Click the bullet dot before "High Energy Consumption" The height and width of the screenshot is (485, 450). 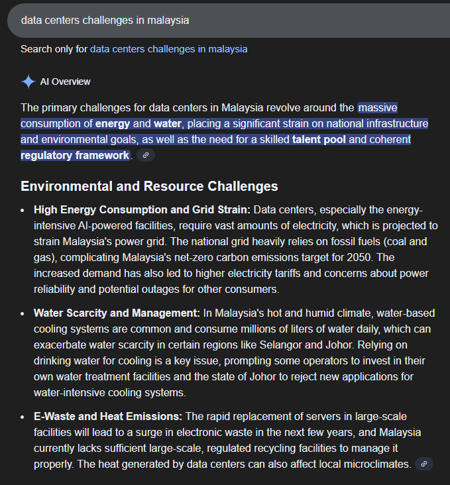[x=24, y=209]
